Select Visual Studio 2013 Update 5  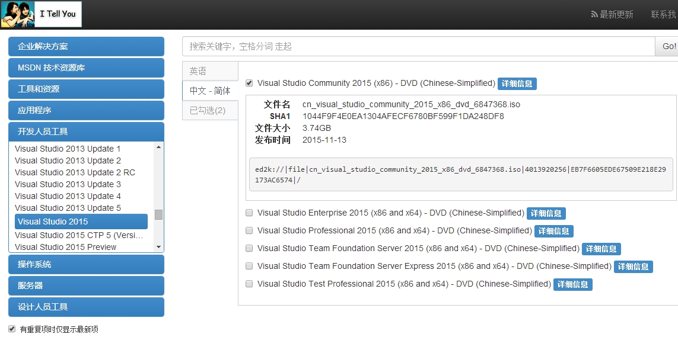click(68, 208)
